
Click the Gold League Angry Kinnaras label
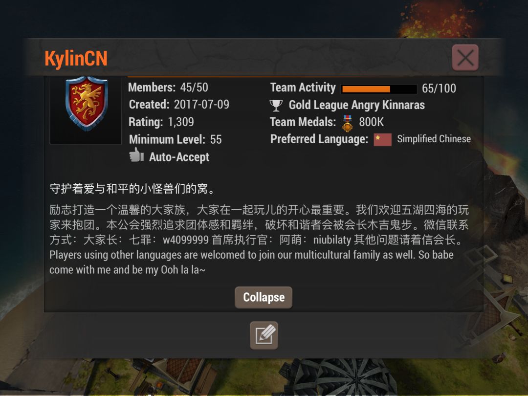[x=356, y=105]
